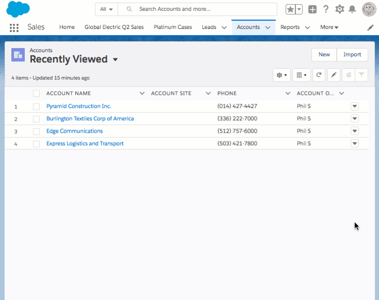Image resolution: width=379 pixels, height=300 pixels.
Task: Open Pyramid Construction Inc. account link
Action: (x=79, y=106)
